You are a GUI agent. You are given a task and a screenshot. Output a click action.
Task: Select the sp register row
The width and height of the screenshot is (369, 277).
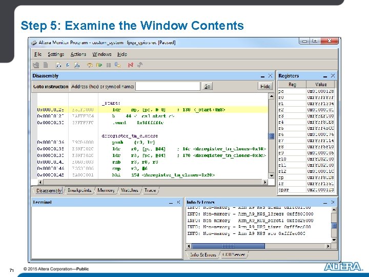pos(306,177)
